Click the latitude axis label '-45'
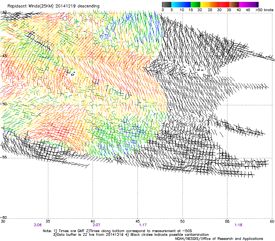Viewport: 275px width, 241px height. coord(3,56)
